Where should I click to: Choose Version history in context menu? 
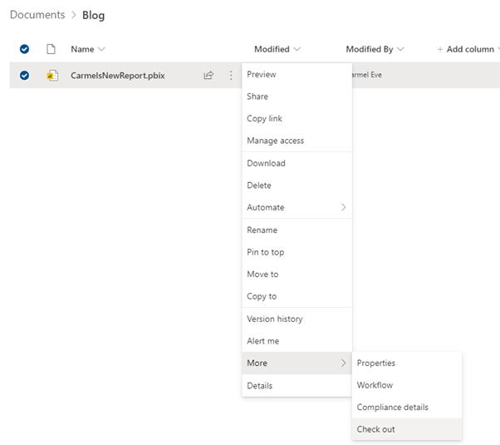274,319
